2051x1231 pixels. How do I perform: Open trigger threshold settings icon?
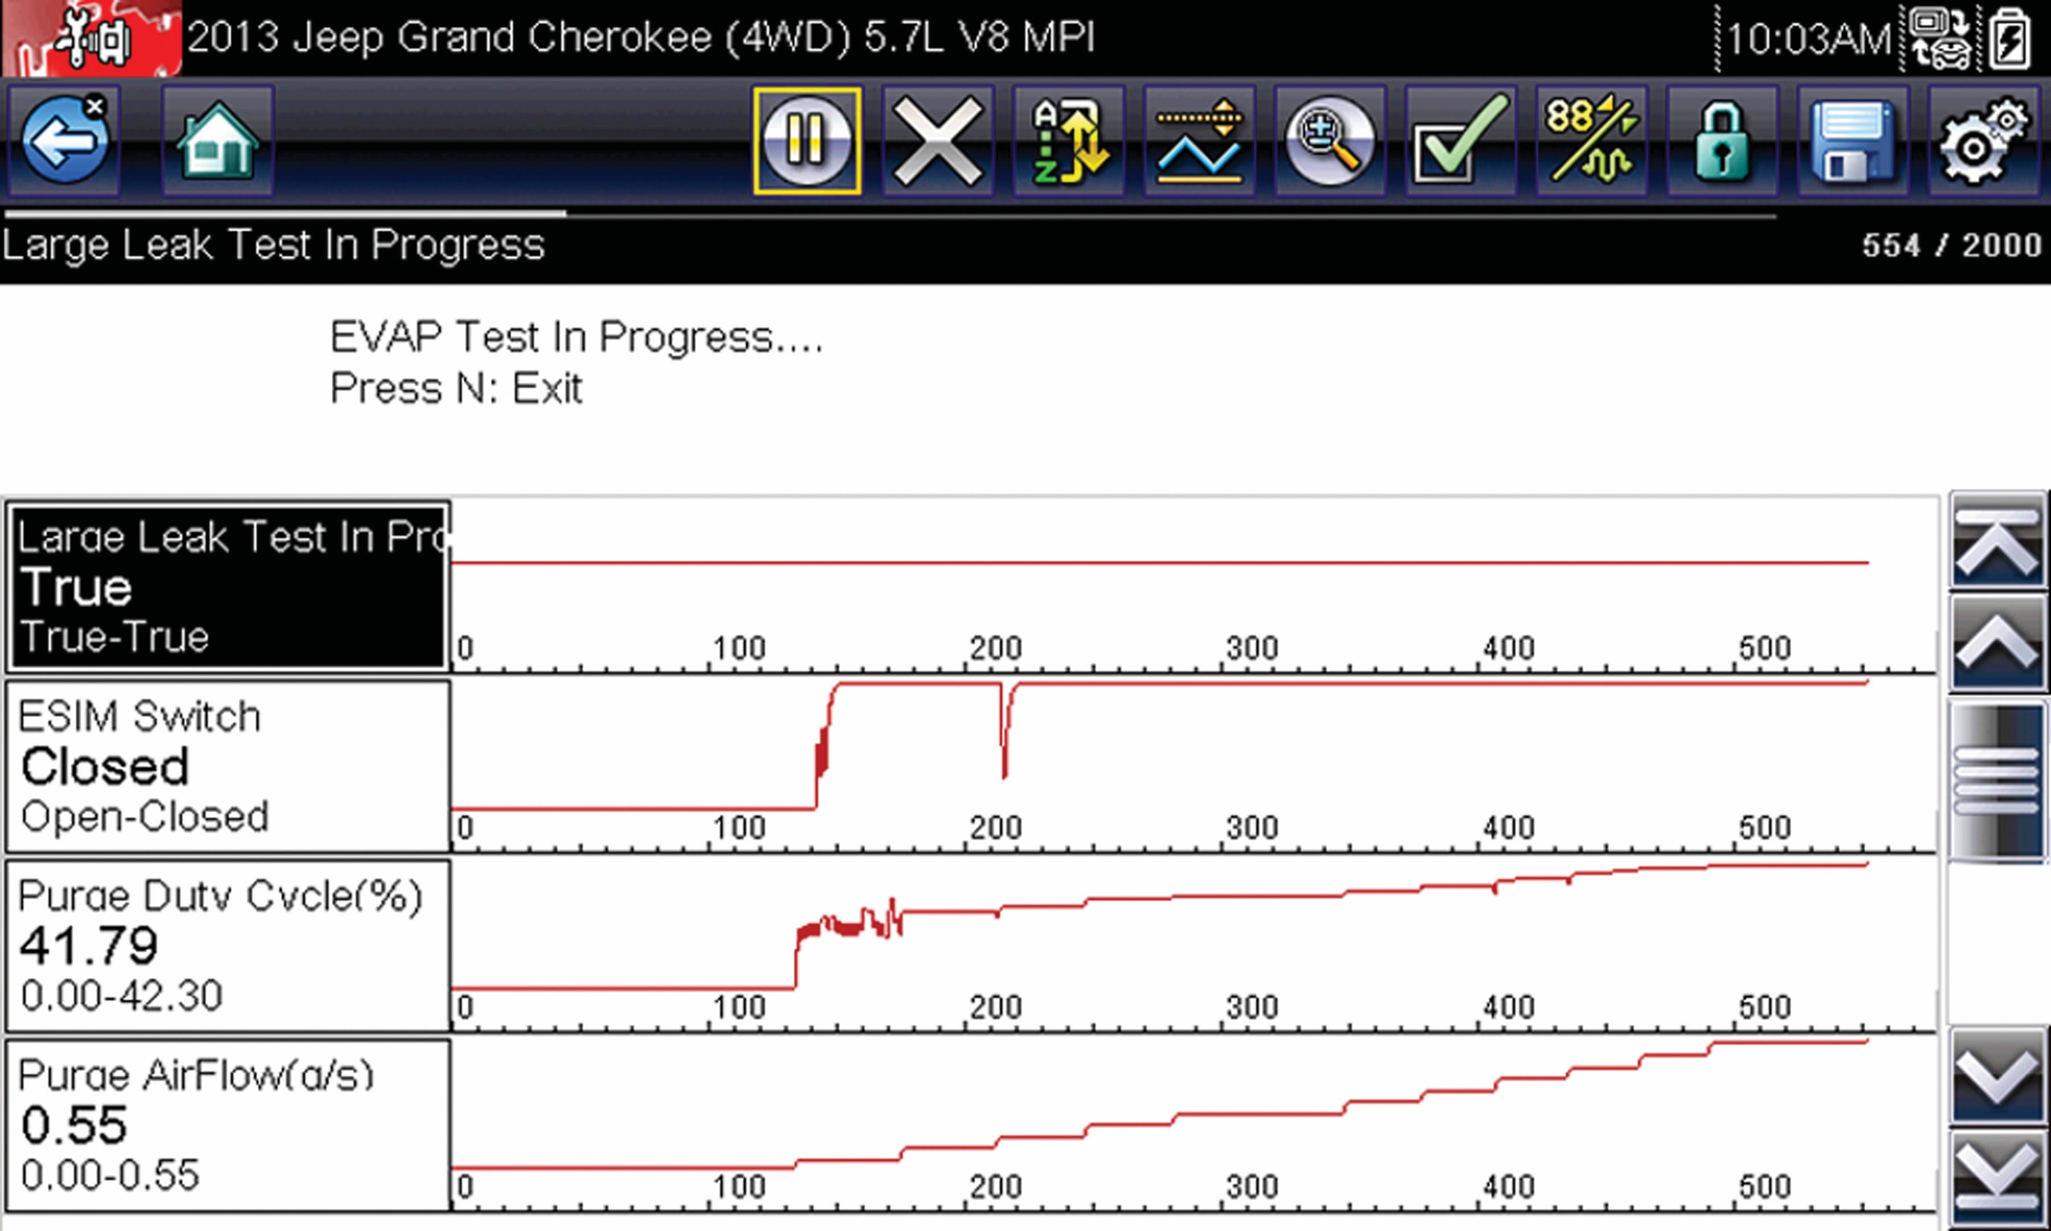1199,140
